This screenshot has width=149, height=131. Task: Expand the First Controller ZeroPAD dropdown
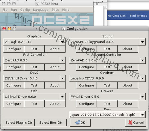(62, 60)
